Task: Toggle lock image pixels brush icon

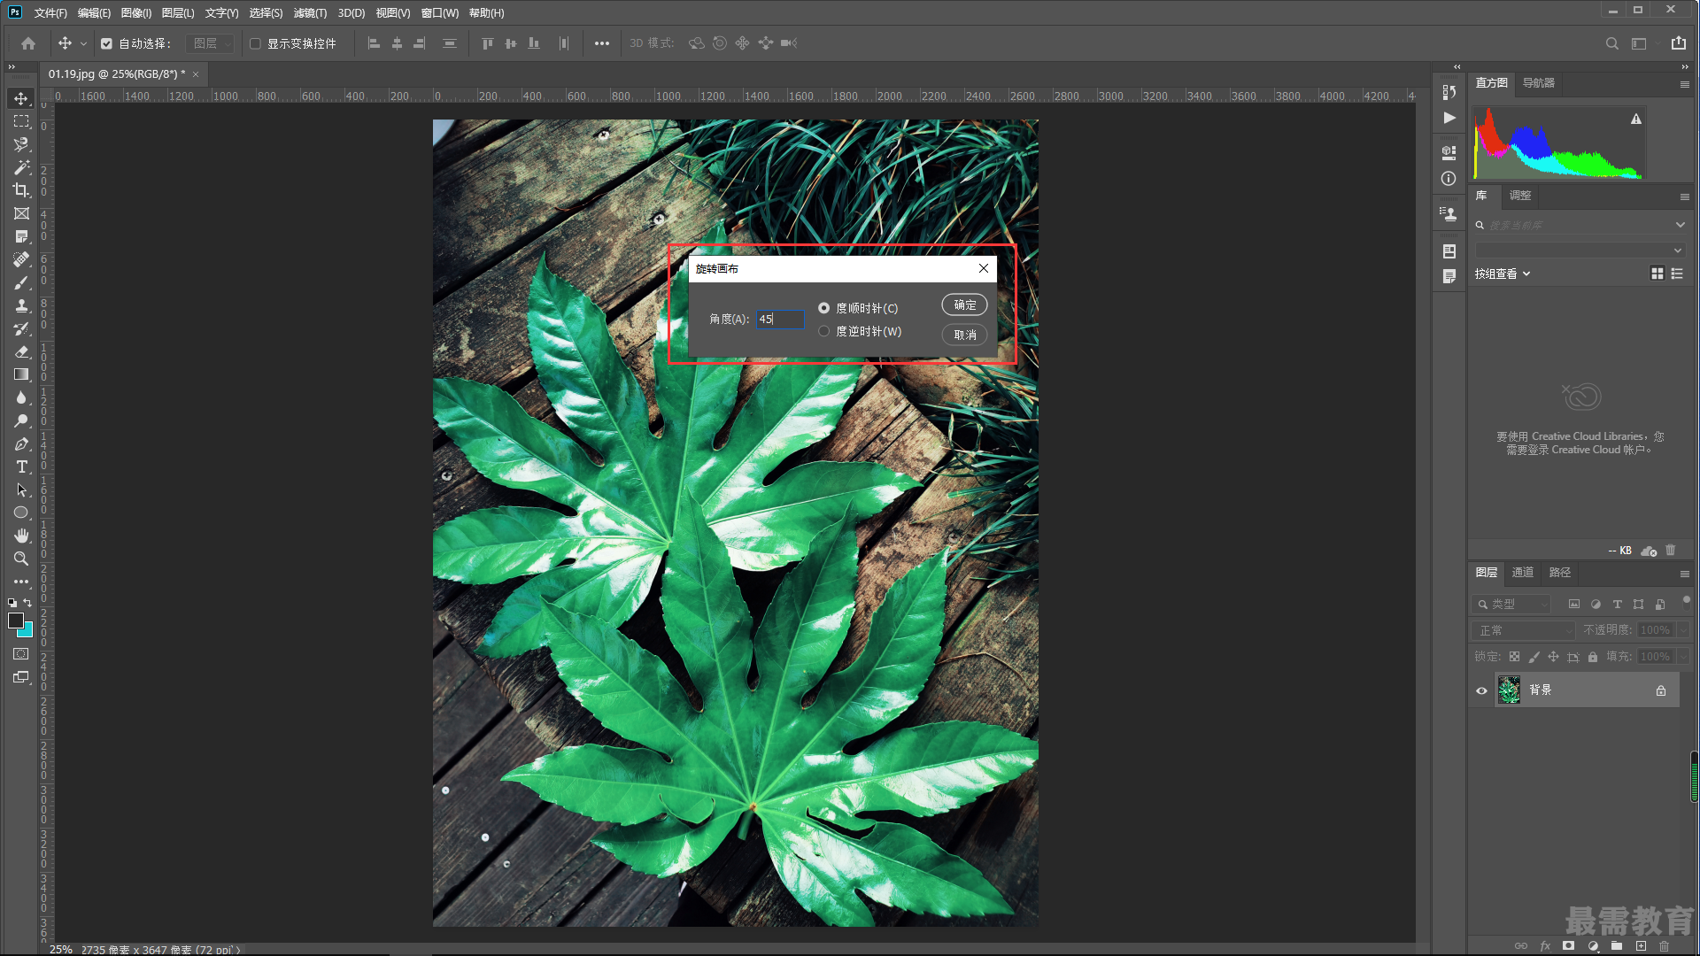Action: point(1534,657)
